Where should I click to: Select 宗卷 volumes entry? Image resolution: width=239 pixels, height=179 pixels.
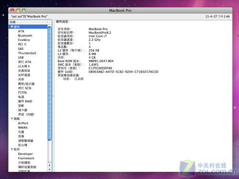(x=21, y=136)
